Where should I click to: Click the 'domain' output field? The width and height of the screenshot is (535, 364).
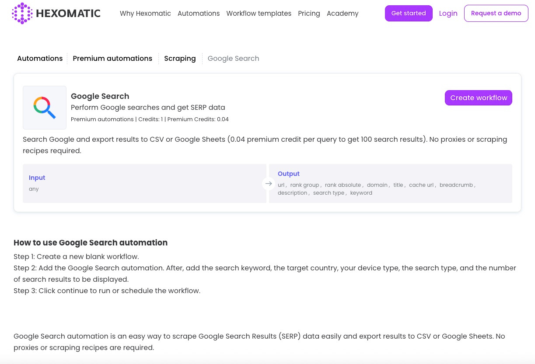377,185
